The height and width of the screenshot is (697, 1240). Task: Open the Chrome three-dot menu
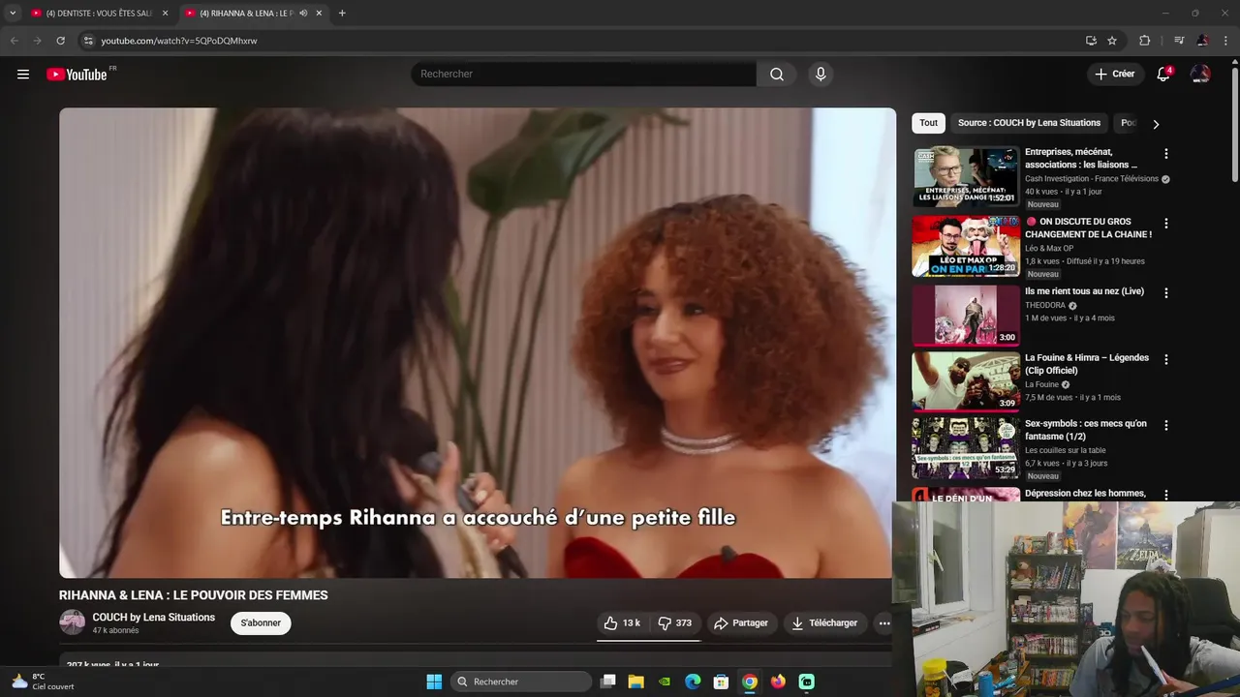click(1226, 41)
